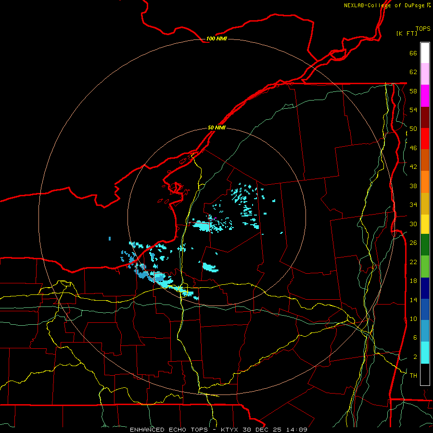Click the '14' legend value
The width and height of the screenshot is (433, 433).
point(413,300)
